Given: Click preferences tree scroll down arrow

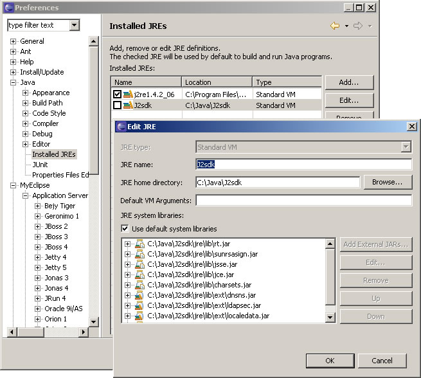Looking at the screenshot, I should 93,321.
